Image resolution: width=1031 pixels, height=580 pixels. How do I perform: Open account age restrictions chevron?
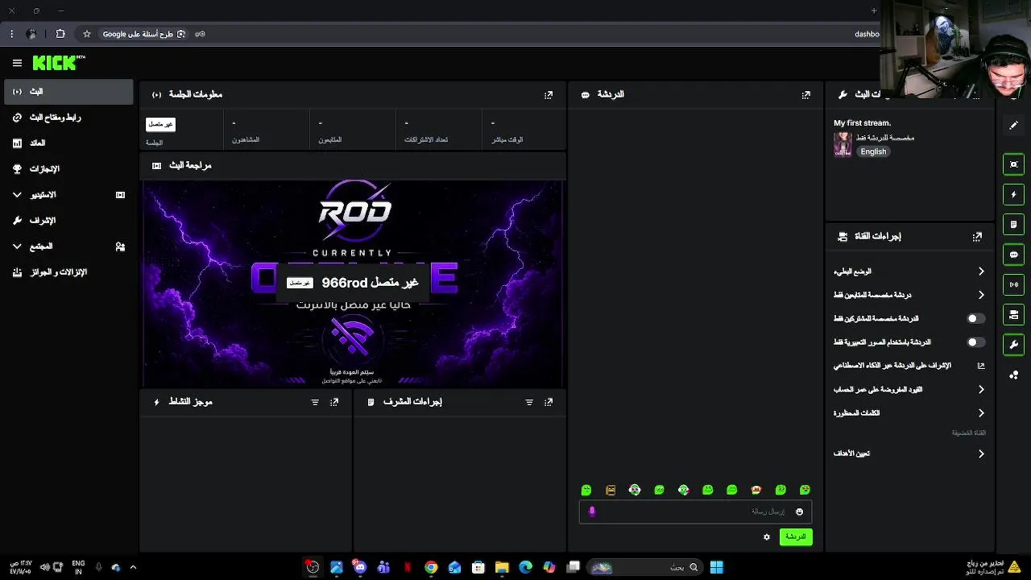pyautogui.click(x=981, y=390)
